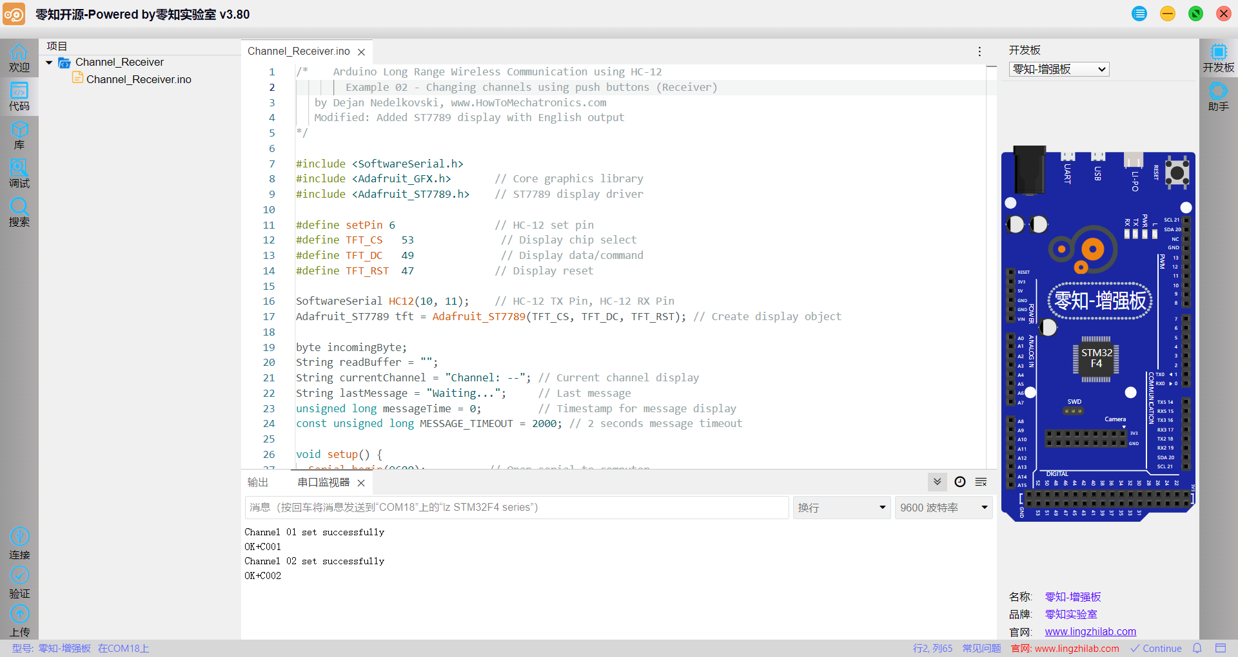This screenshot has width=1238, height=657.
Task: Close the Channel_Receiver.ino editor tab
Action: coord(362,52)
